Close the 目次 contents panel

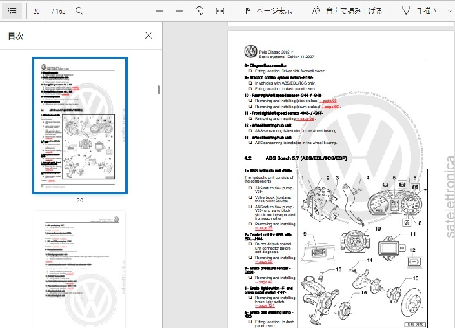[x=148, y=36]
